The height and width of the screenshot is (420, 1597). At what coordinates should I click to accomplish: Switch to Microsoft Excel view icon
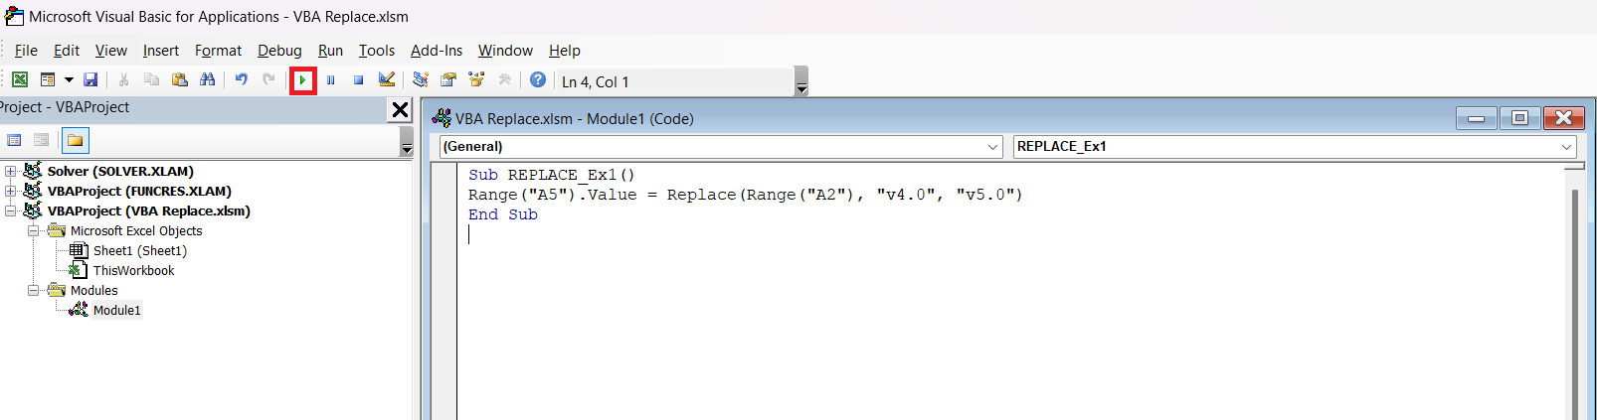(x=20, y=80)
